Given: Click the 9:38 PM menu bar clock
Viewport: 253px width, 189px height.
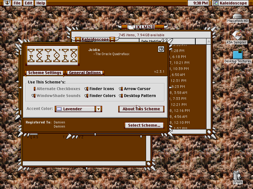Looking at the screenshot, I should [200, 3].
